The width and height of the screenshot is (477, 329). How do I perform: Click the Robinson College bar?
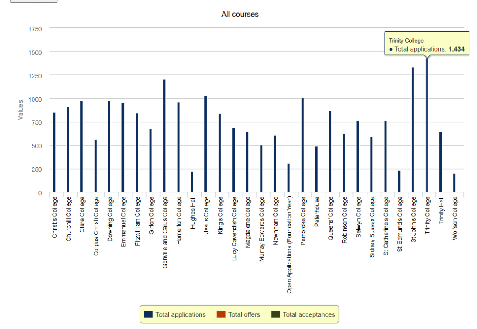pyautogui.click(x=344, y=163)
